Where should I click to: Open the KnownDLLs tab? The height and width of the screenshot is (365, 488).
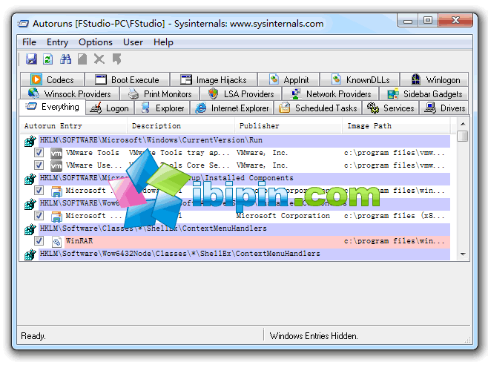pyautogui.click(x=360, y=79)
